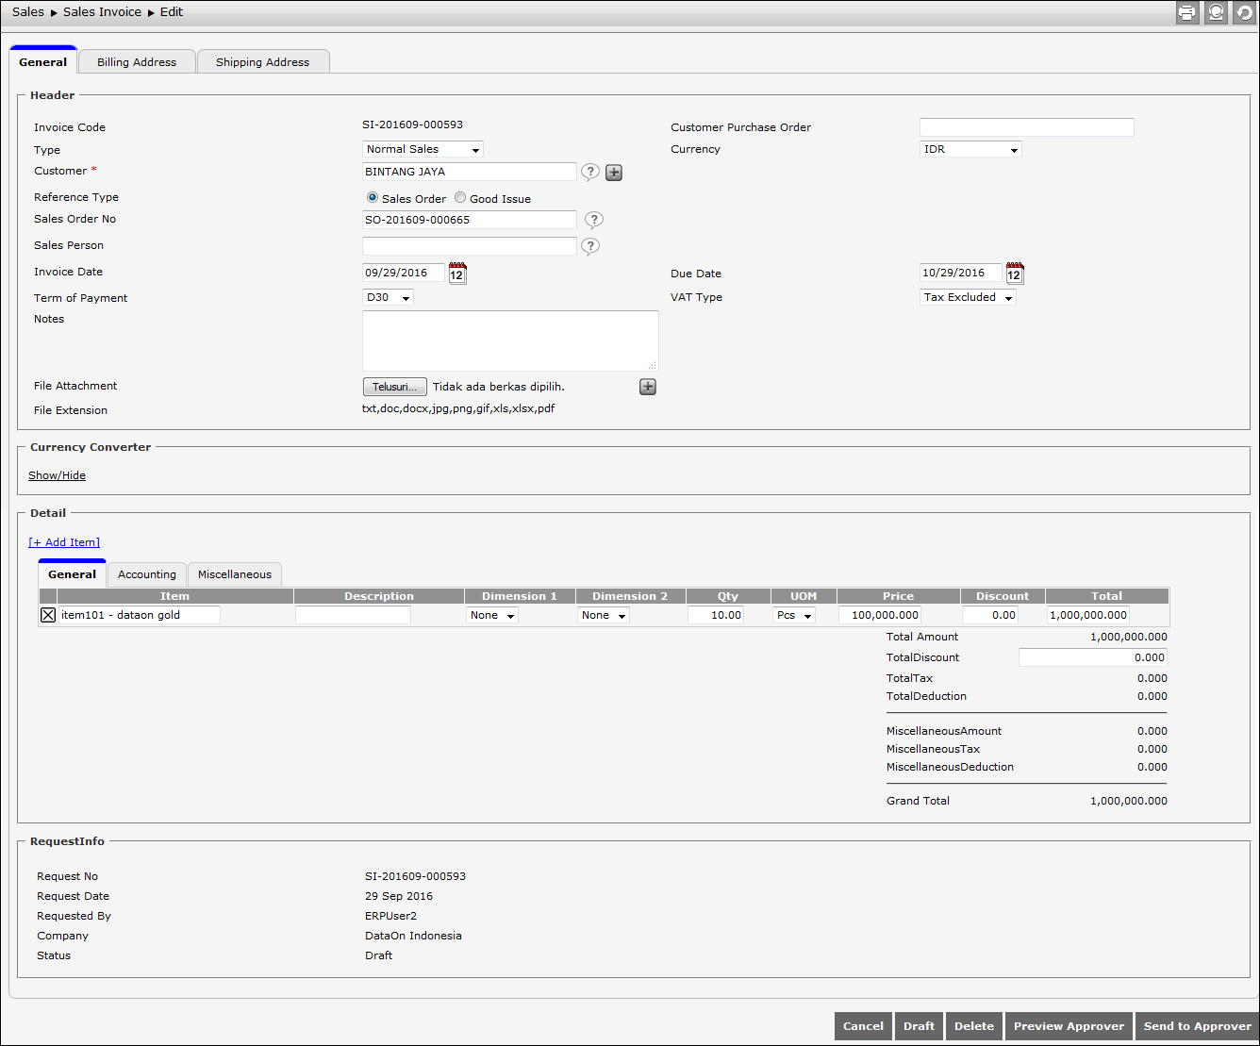The width and height of the screenshot is (1260, 1046).
Task: Click the Discount field in the item row
Action: coord(990,615)
